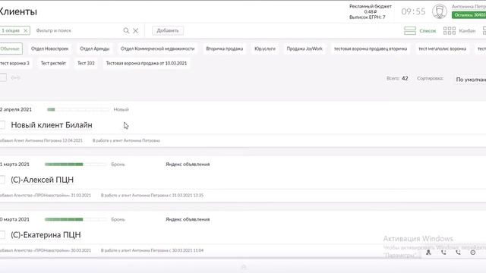Click the progress bar dated 30 марта 2021
Image resolution: width=486 pixels, height=273 pixels.
point(76,219)
